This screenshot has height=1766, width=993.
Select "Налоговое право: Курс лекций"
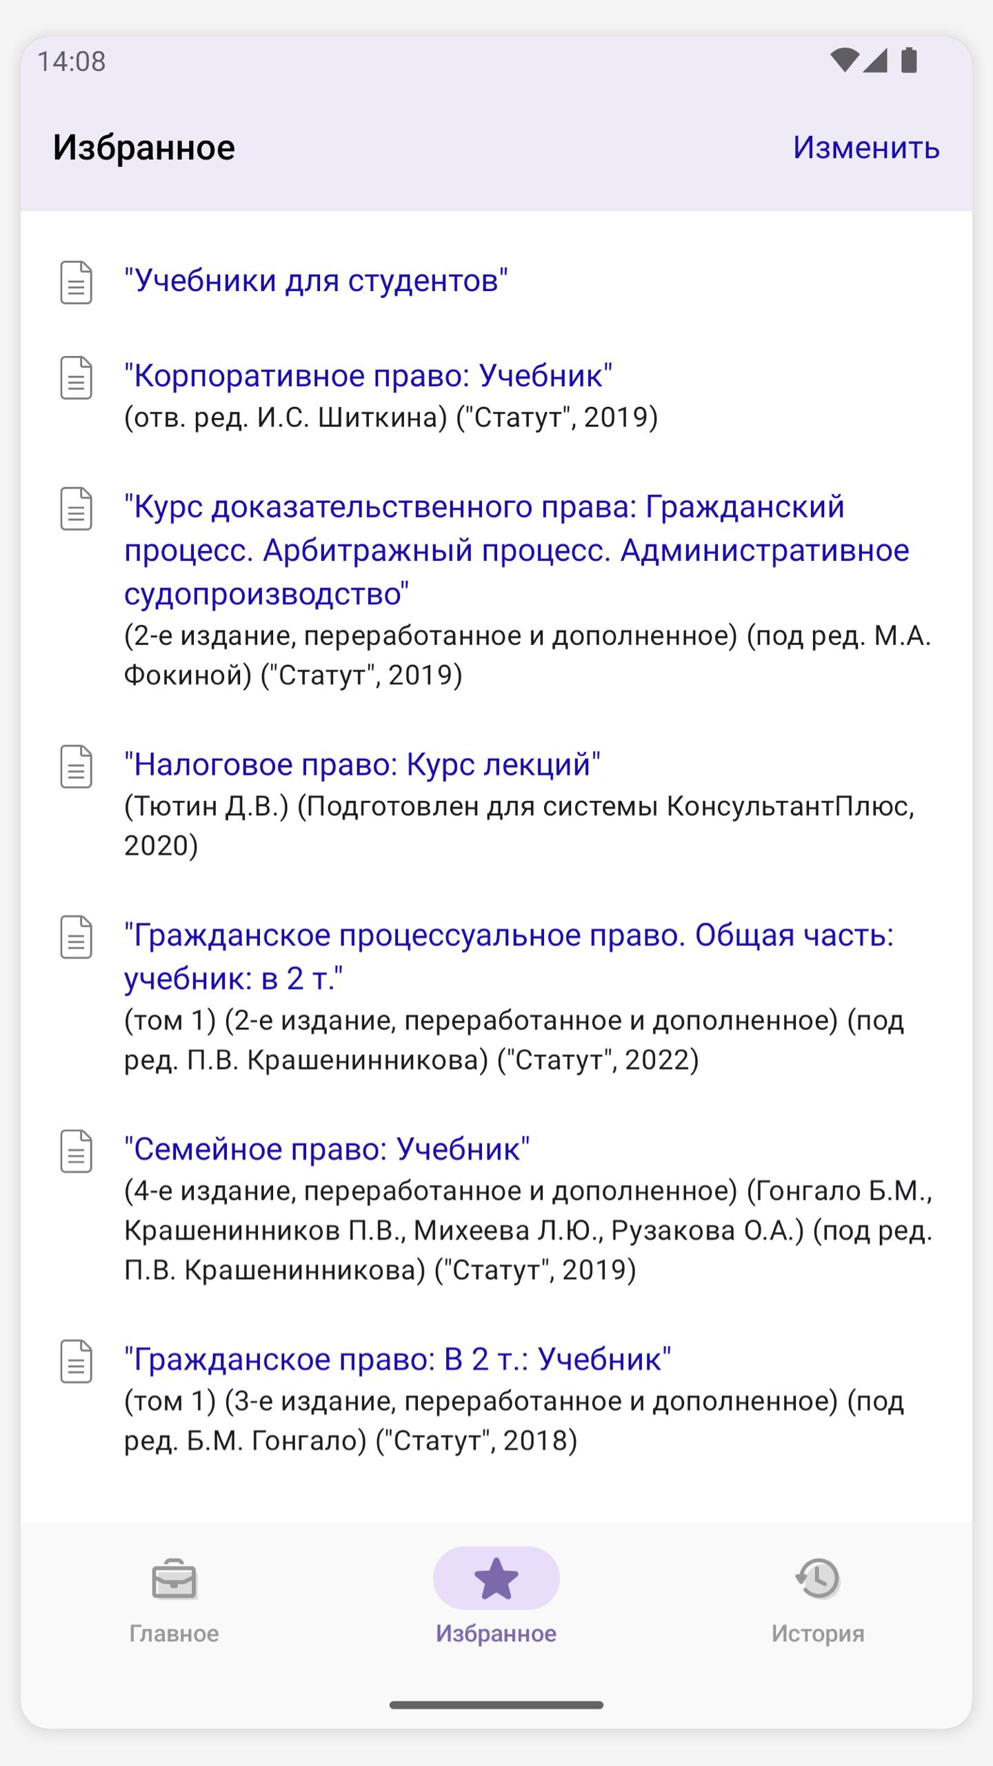pyautogui.click(x=362, y=764)
